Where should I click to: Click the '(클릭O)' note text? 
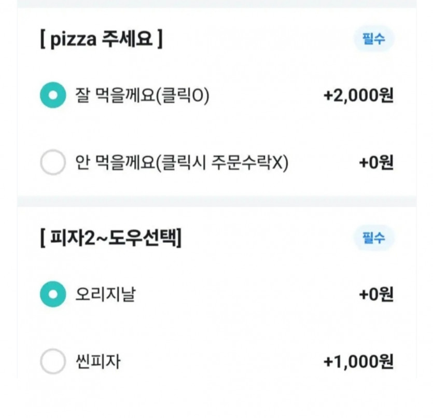[183, 95]
